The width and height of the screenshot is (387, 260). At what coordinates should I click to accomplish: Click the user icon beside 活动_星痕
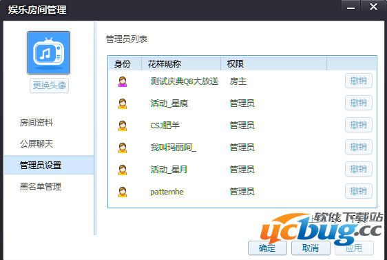pyautogui.click(x=123, y=103)
